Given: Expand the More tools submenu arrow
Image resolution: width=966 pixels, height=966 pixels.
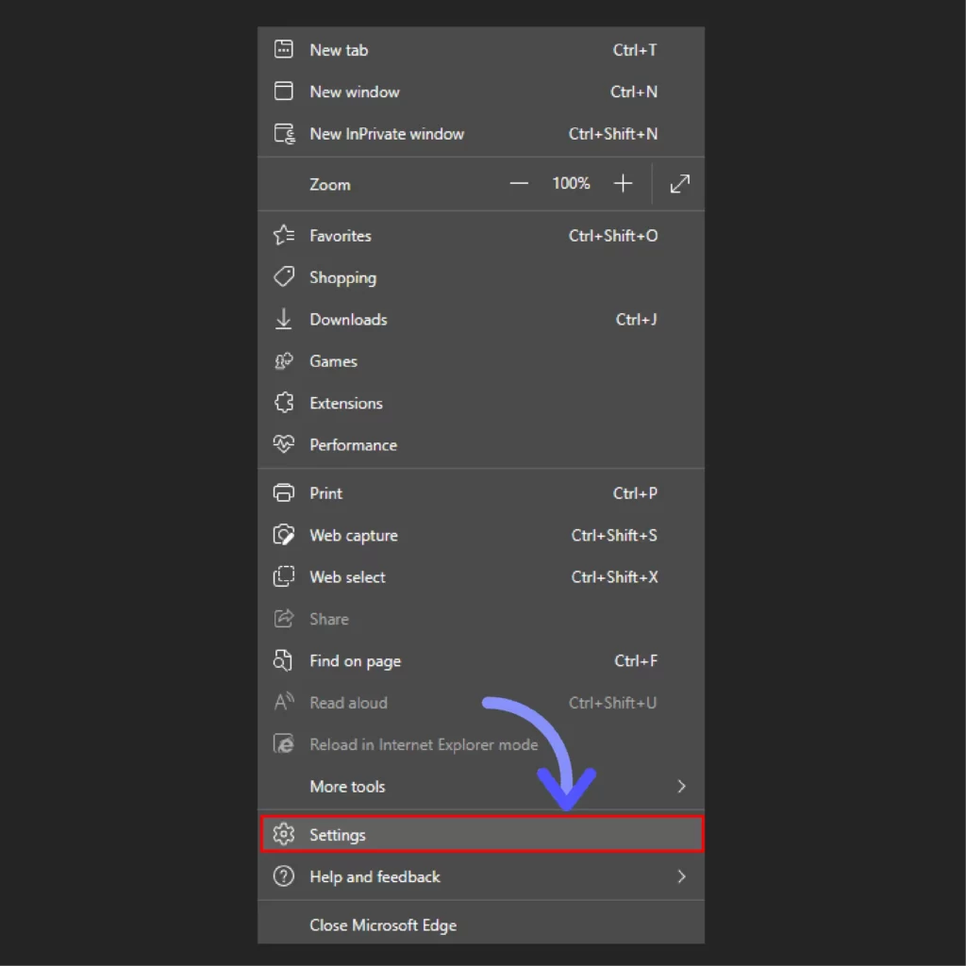Looking at the screenshot, I should click(681, 786).
